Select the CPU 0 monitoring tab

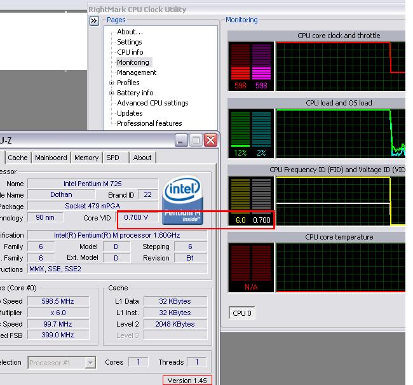point(242,313)
